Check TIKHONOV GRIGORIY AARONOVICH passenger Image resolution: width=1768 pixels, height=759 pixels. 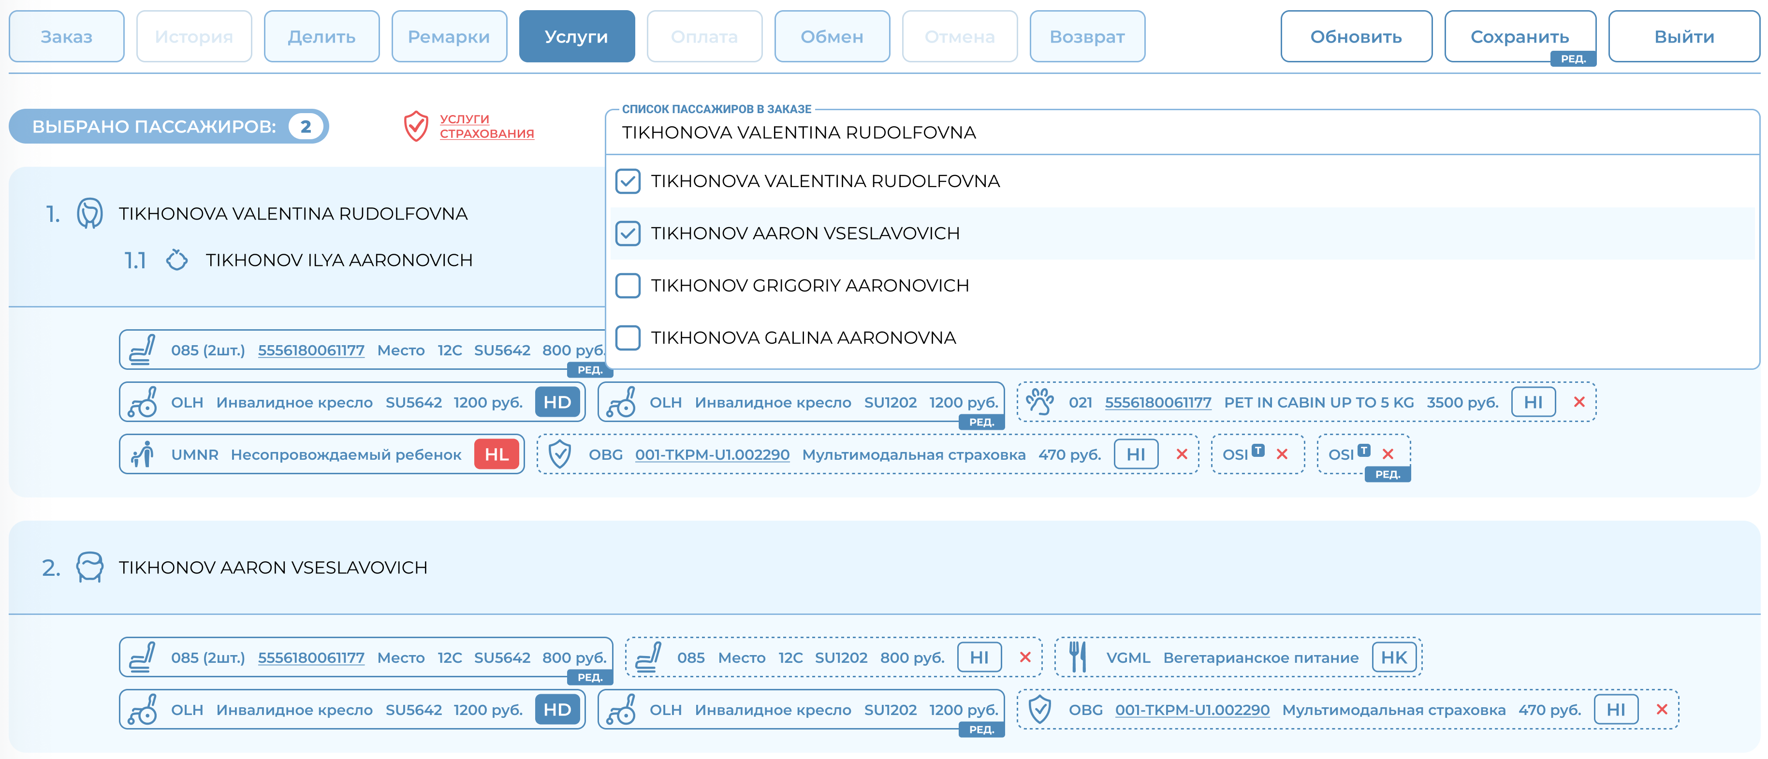[628, 286]
